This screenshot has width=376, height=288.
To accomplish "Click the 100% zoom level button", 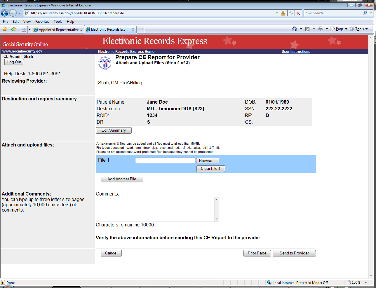I will pyautogui.click(x=354, y=282).
